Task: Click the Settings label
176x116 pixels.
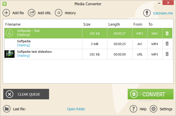Action: point(166,109)
